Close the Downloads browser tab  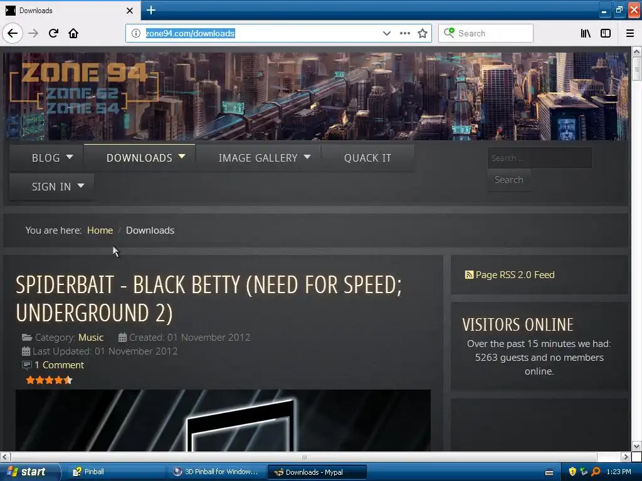[130, 11]
